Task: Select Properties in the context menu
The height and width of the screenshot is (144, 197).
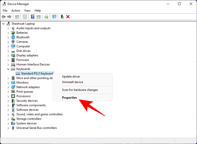Action: coord(69,98)
